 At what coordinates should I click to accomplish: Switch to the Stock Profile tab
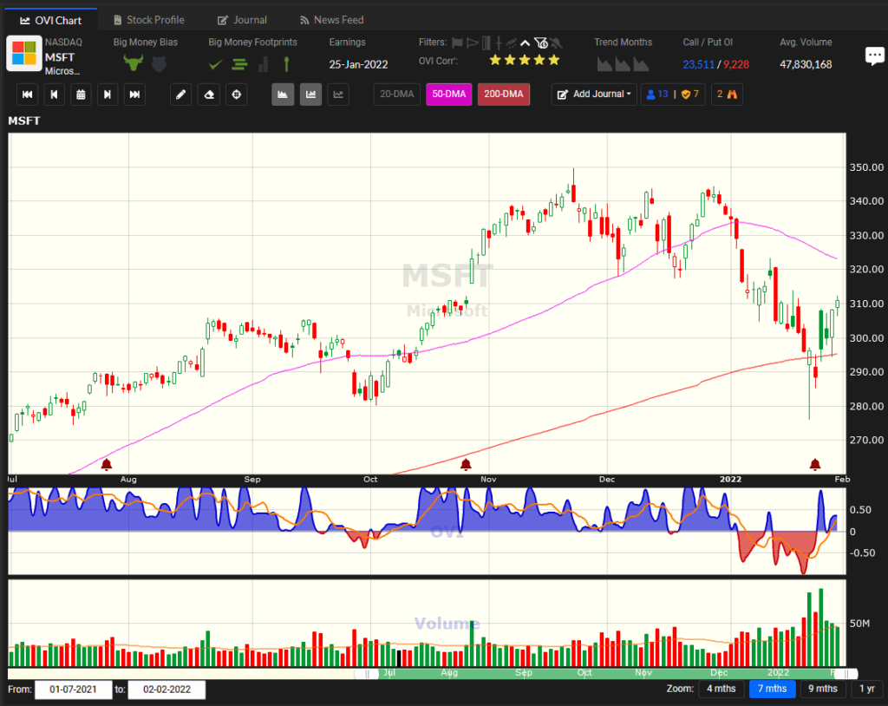pyautogui.click(x=149, y=19)
